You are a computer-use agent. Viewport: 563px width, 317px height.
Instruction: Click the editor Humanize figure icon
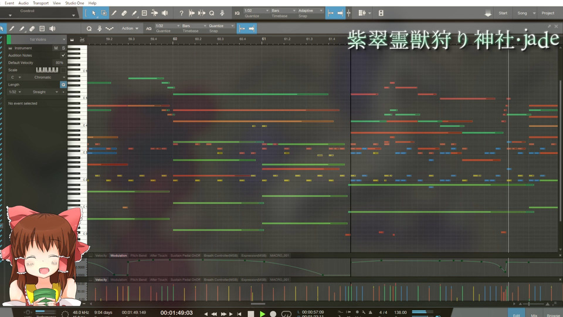click(100, 28)
